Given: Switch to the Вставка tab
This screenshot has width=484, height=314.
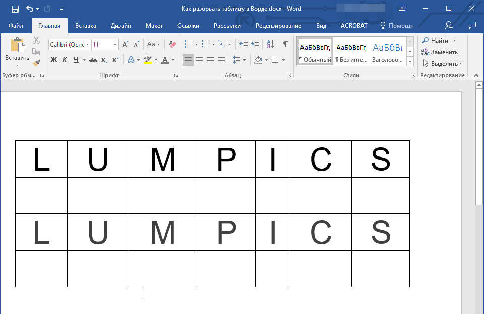Looking at the screenshot, I should (86, 26).
